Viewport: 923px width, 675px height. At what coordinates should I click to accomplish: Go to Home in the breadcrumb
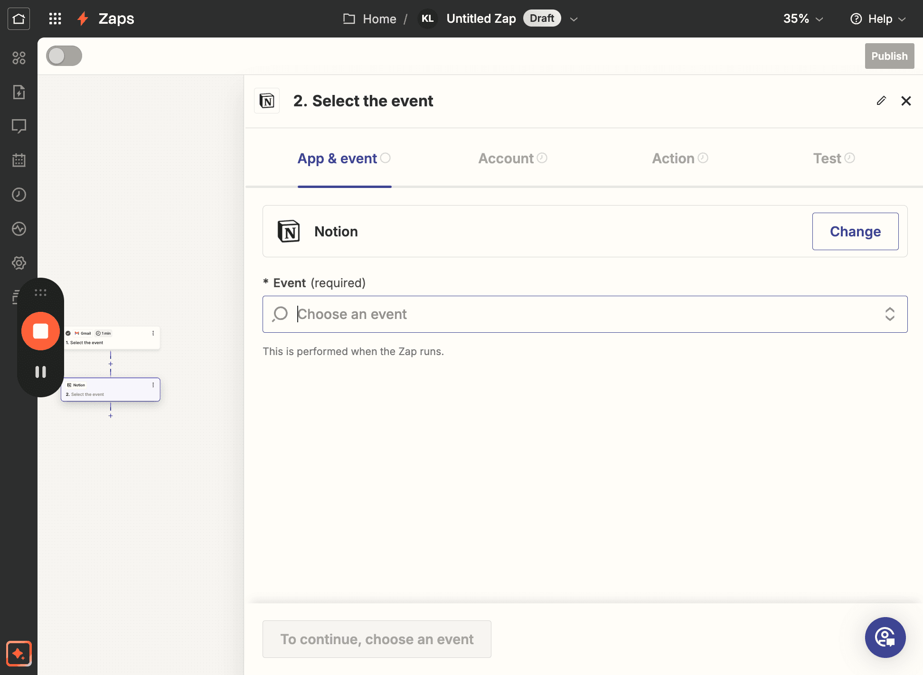click(379, 19)
